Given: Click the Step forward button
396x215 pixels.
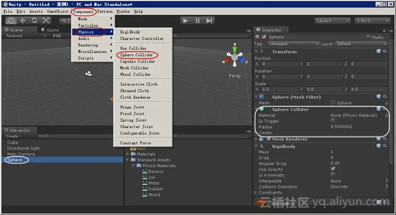Looking at the screenshot, I should click(x=209, y=21).
